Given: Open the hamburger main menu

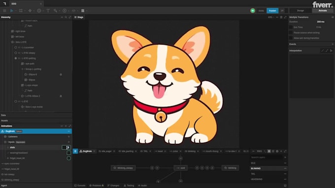Looking at the screenshot, I should (x=4, y=10).
